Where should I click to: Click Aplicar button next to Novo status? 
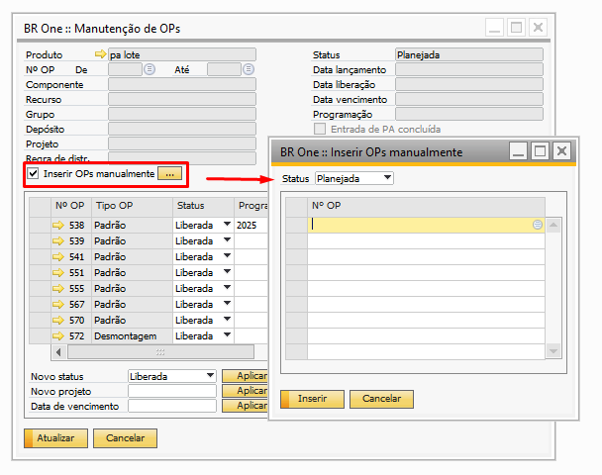[x=245, y=376]
